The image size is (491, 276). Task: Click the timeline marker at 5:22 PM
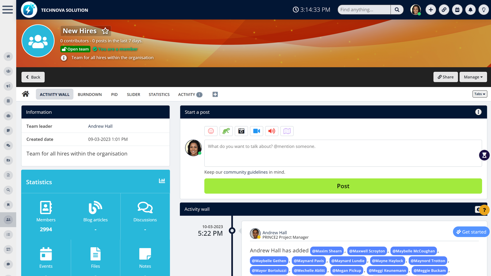[232, 230]
